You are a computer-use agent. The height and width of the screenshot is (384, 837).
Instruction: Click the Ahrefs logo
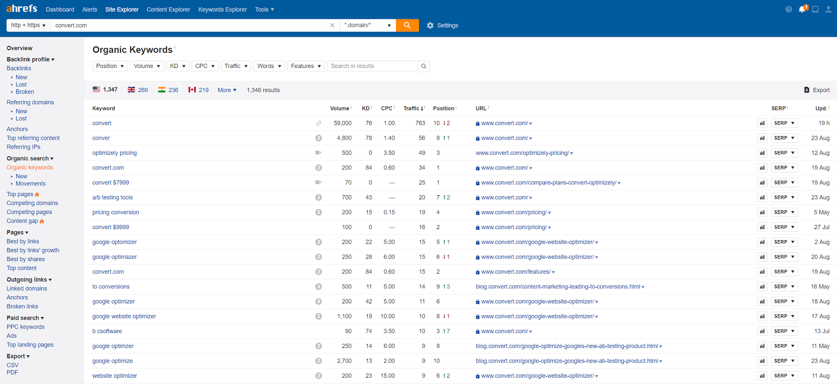(x=21, y=8)
